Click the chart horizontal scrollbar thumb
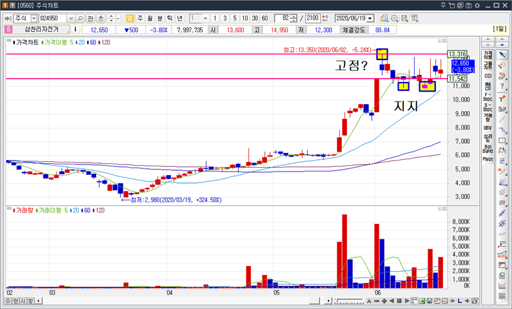 tap(314, 301)
